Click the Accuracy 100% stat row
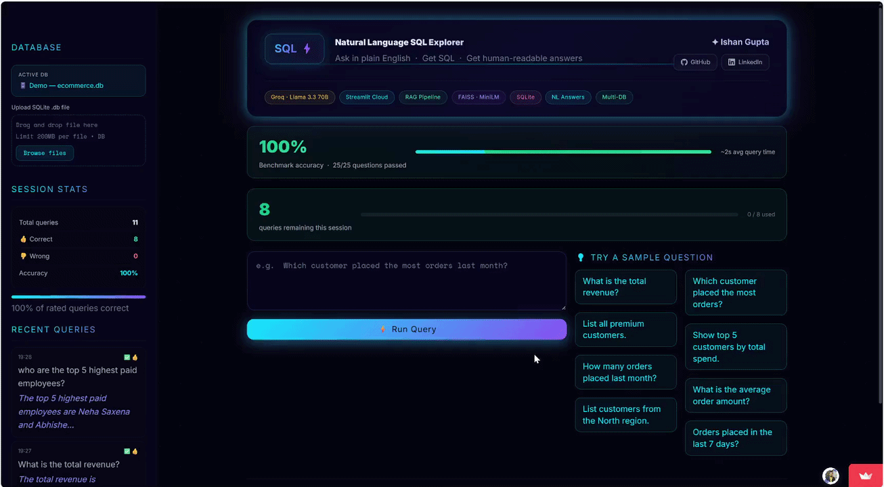The height and width of the screenshot is (487, 884). (79, 273)
